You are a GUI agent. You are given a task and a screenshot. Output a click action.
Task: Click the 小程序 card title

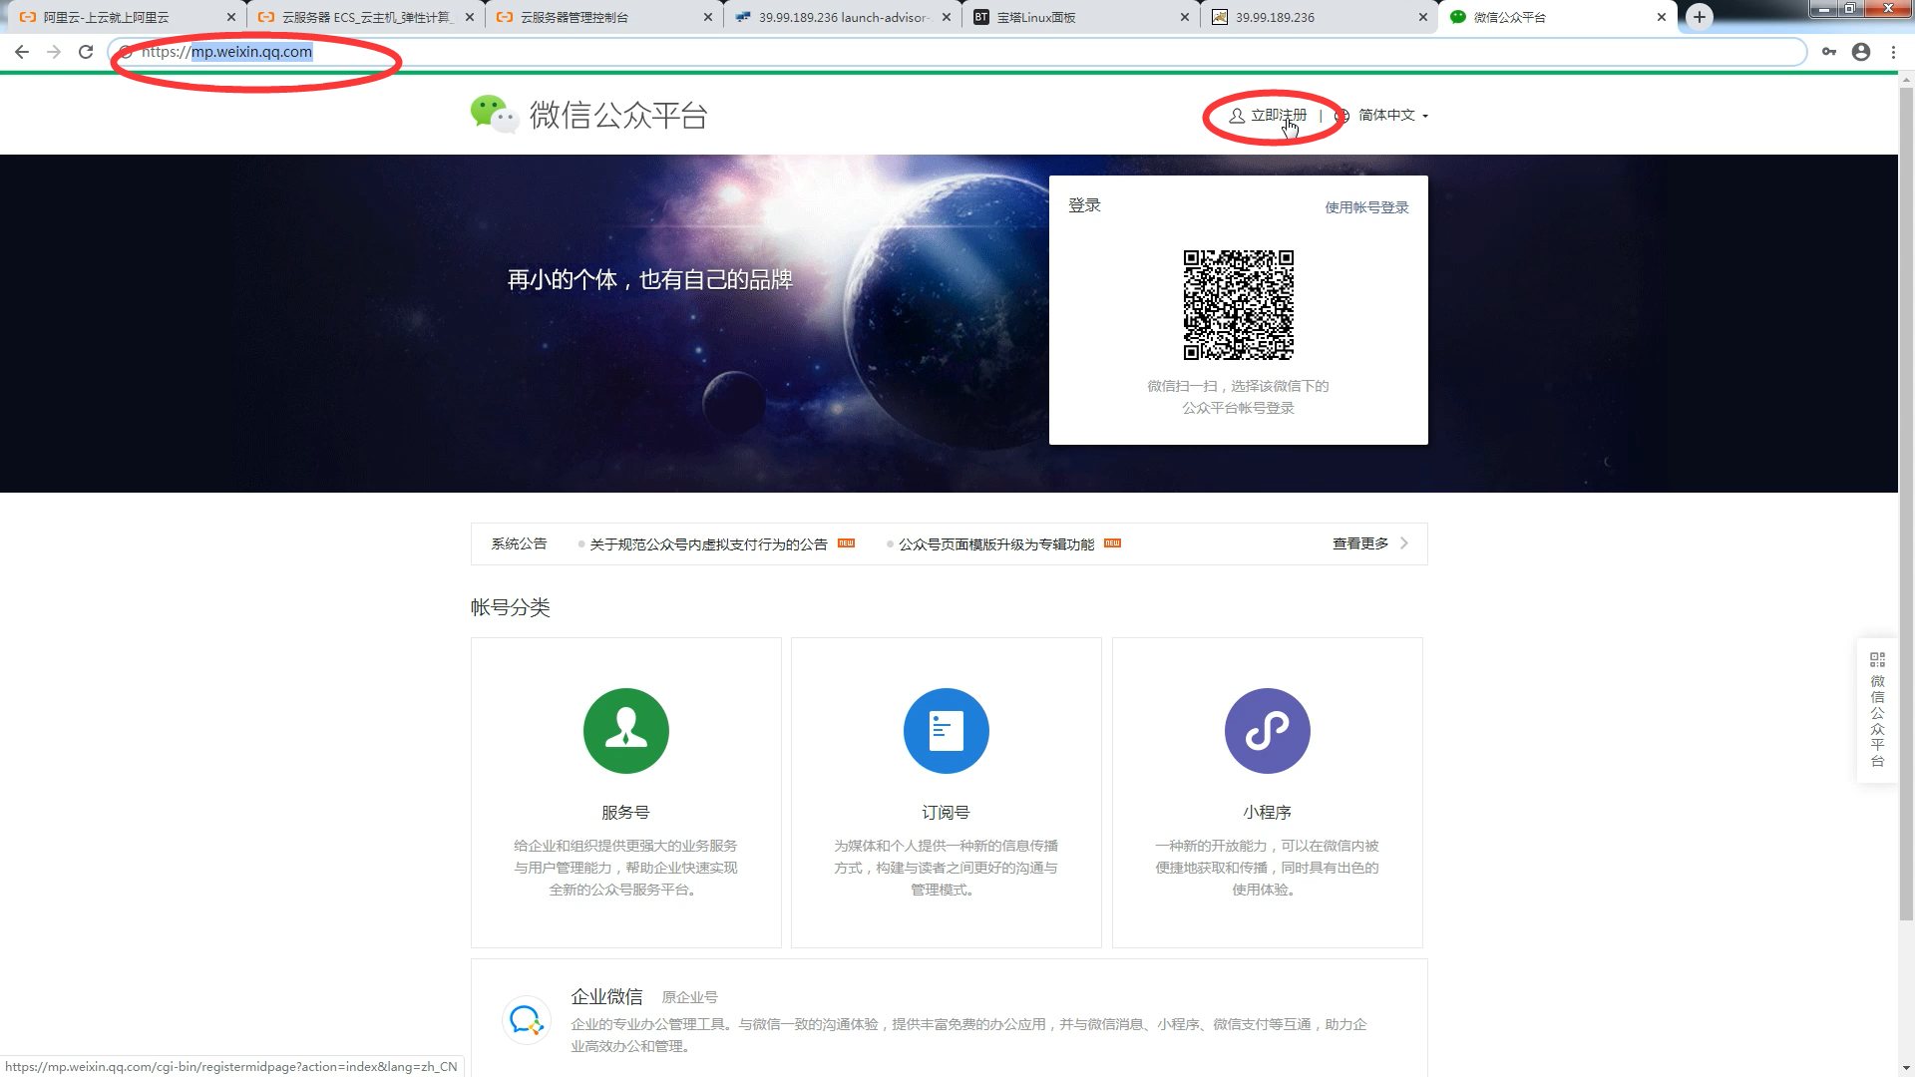(x=1267, y=813)
